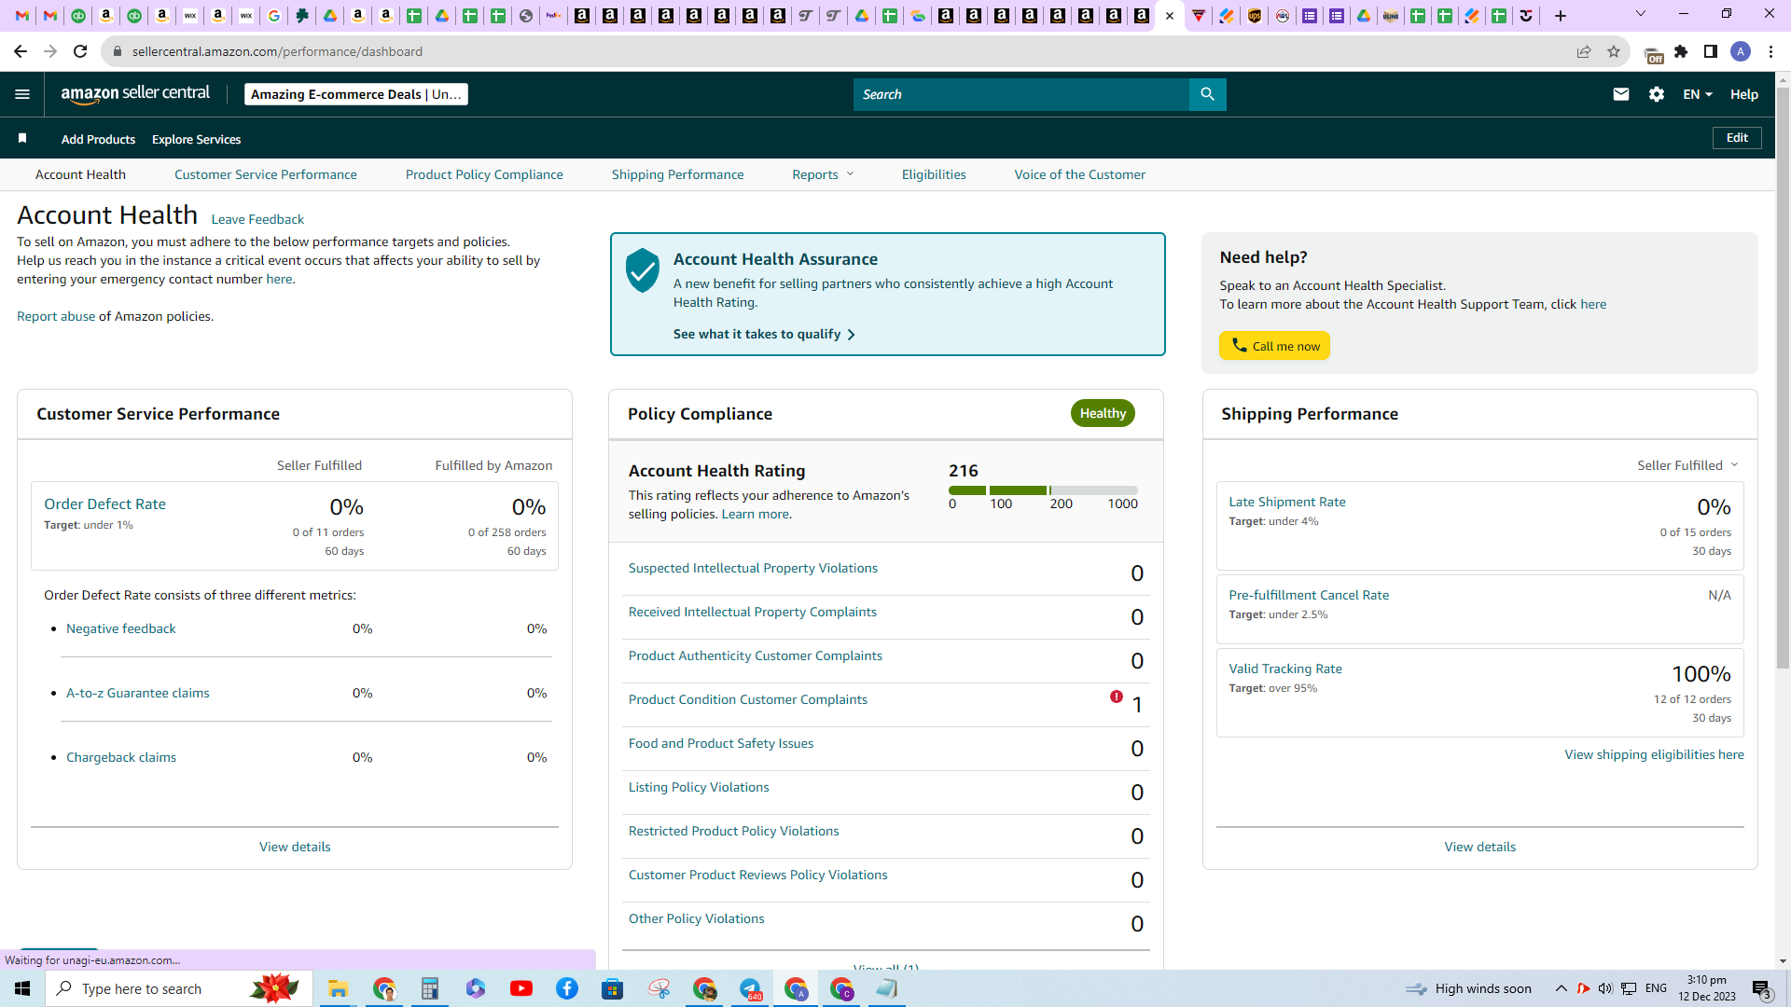
Task: Open Negative feedback details
Action: click(x=121, y=628)
